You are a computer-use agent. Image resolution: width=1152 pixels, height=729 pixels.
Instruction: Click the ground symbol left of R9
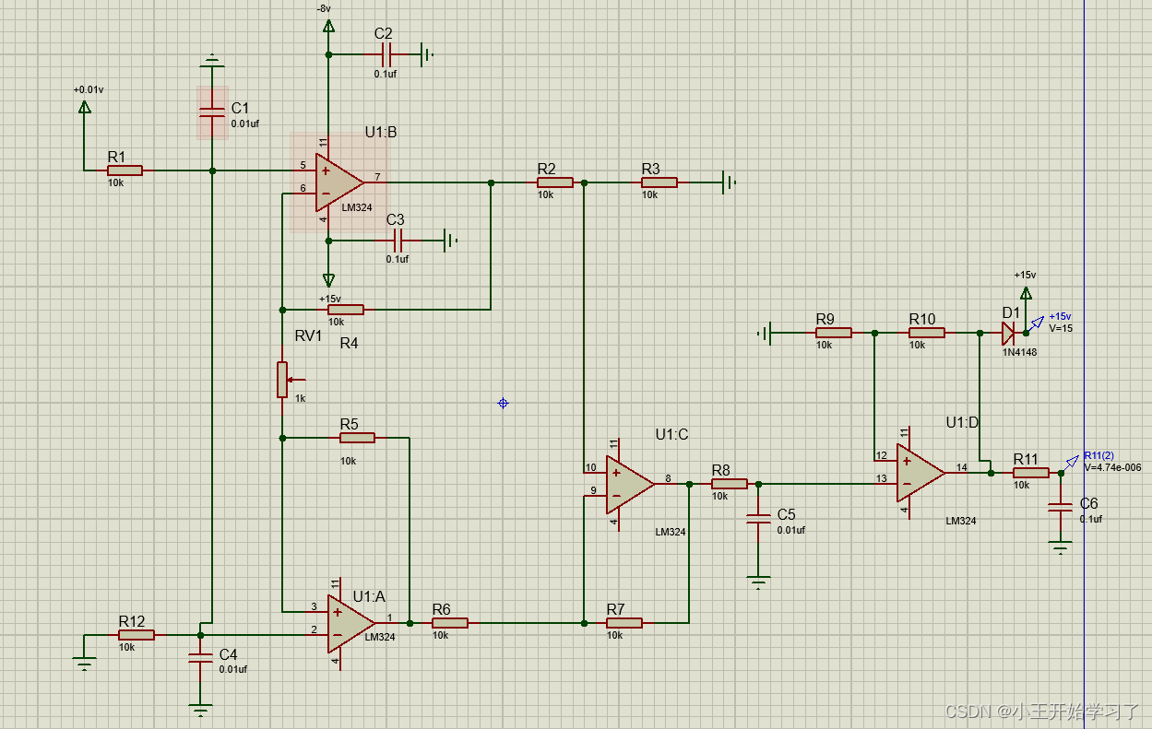[764, 333]
